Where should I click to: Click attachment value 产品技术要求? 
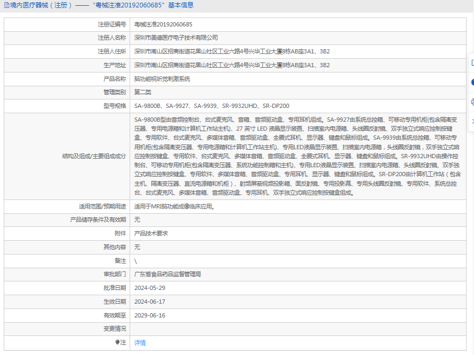[151, 233]
